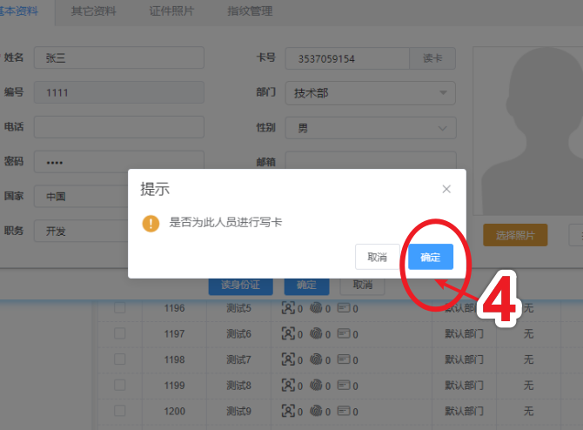The width and height of the screenshot is (583, 430).
Task: Click the orange warning icon in dialog
Action: 151,223
